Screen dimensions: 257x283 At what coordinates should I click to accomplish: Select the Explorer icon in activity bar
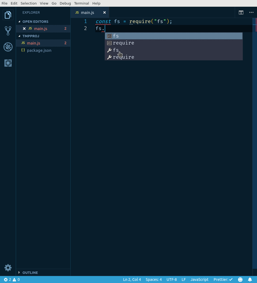pyautogui.click(x=8, y=14)
